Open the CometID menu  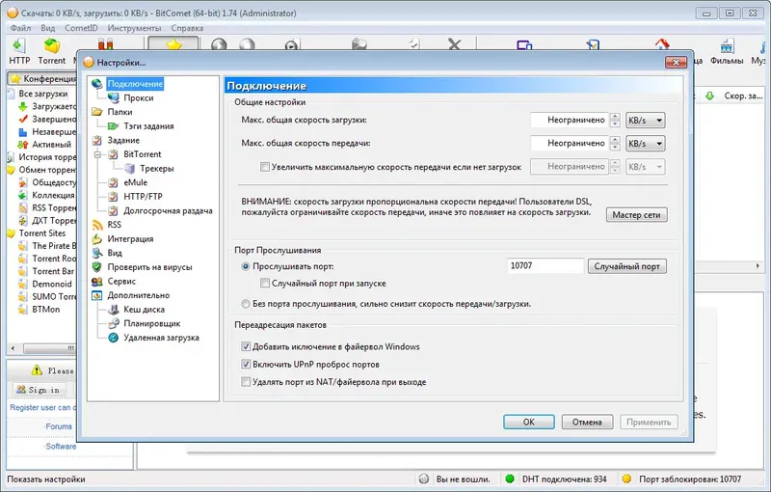(81, 28)
